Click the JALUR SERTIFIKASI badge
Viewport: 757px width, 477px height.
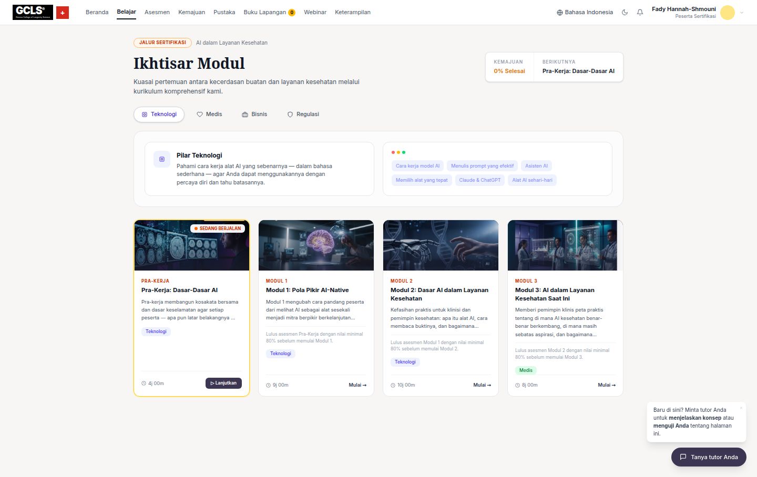[162, 43]
